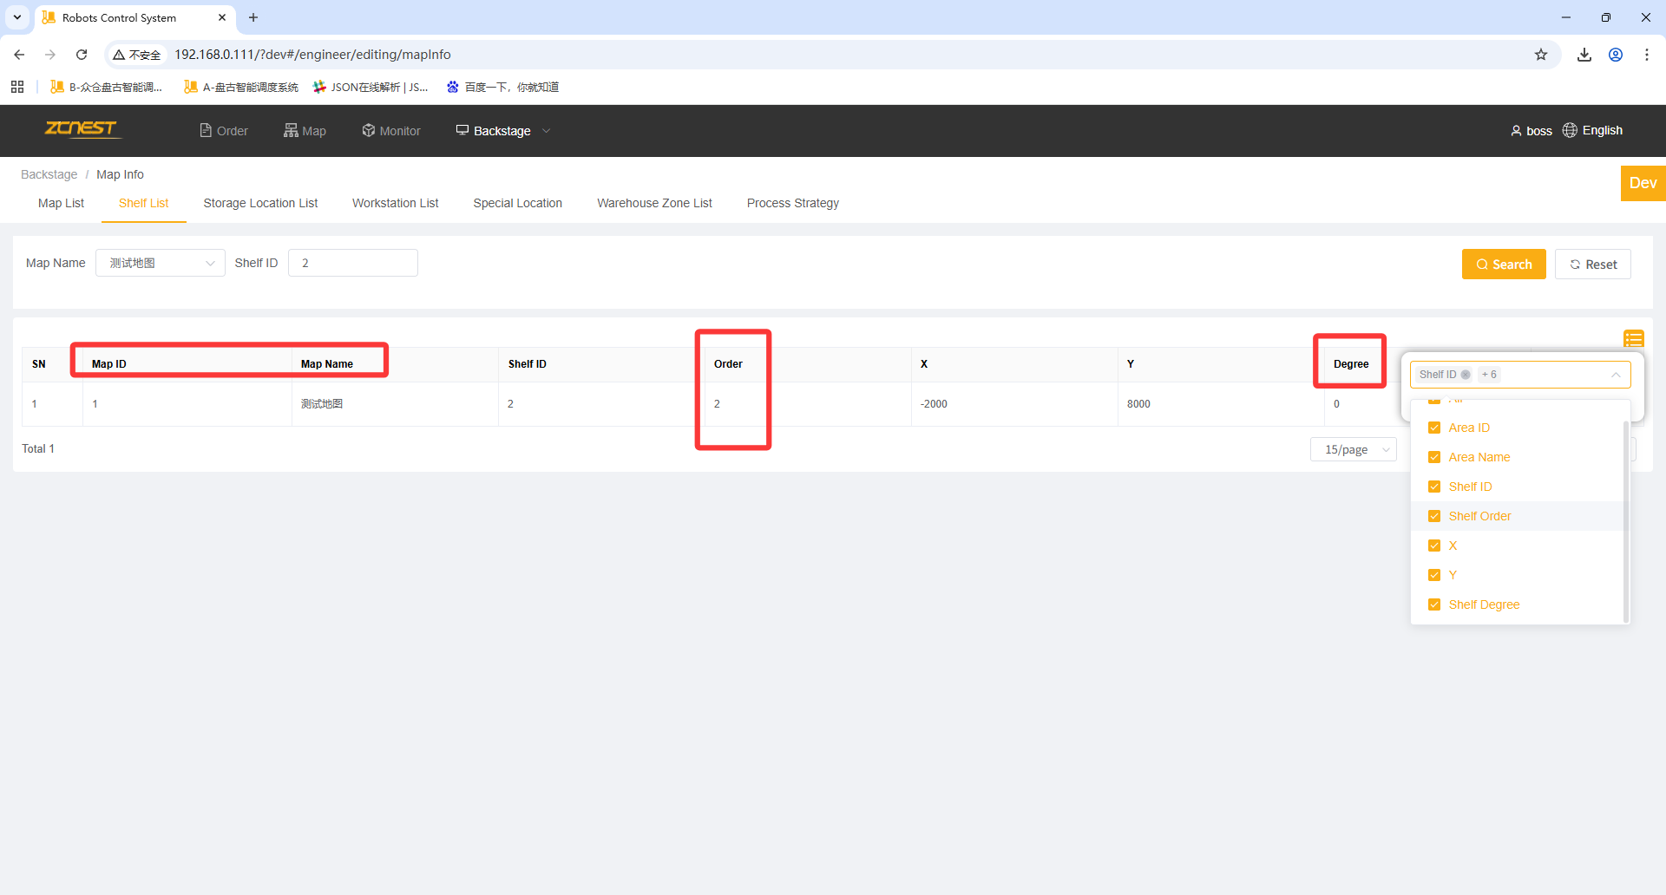Open the Map Name dropdown
Viewport: 1666px width, 895px height.
click(161, 263)
